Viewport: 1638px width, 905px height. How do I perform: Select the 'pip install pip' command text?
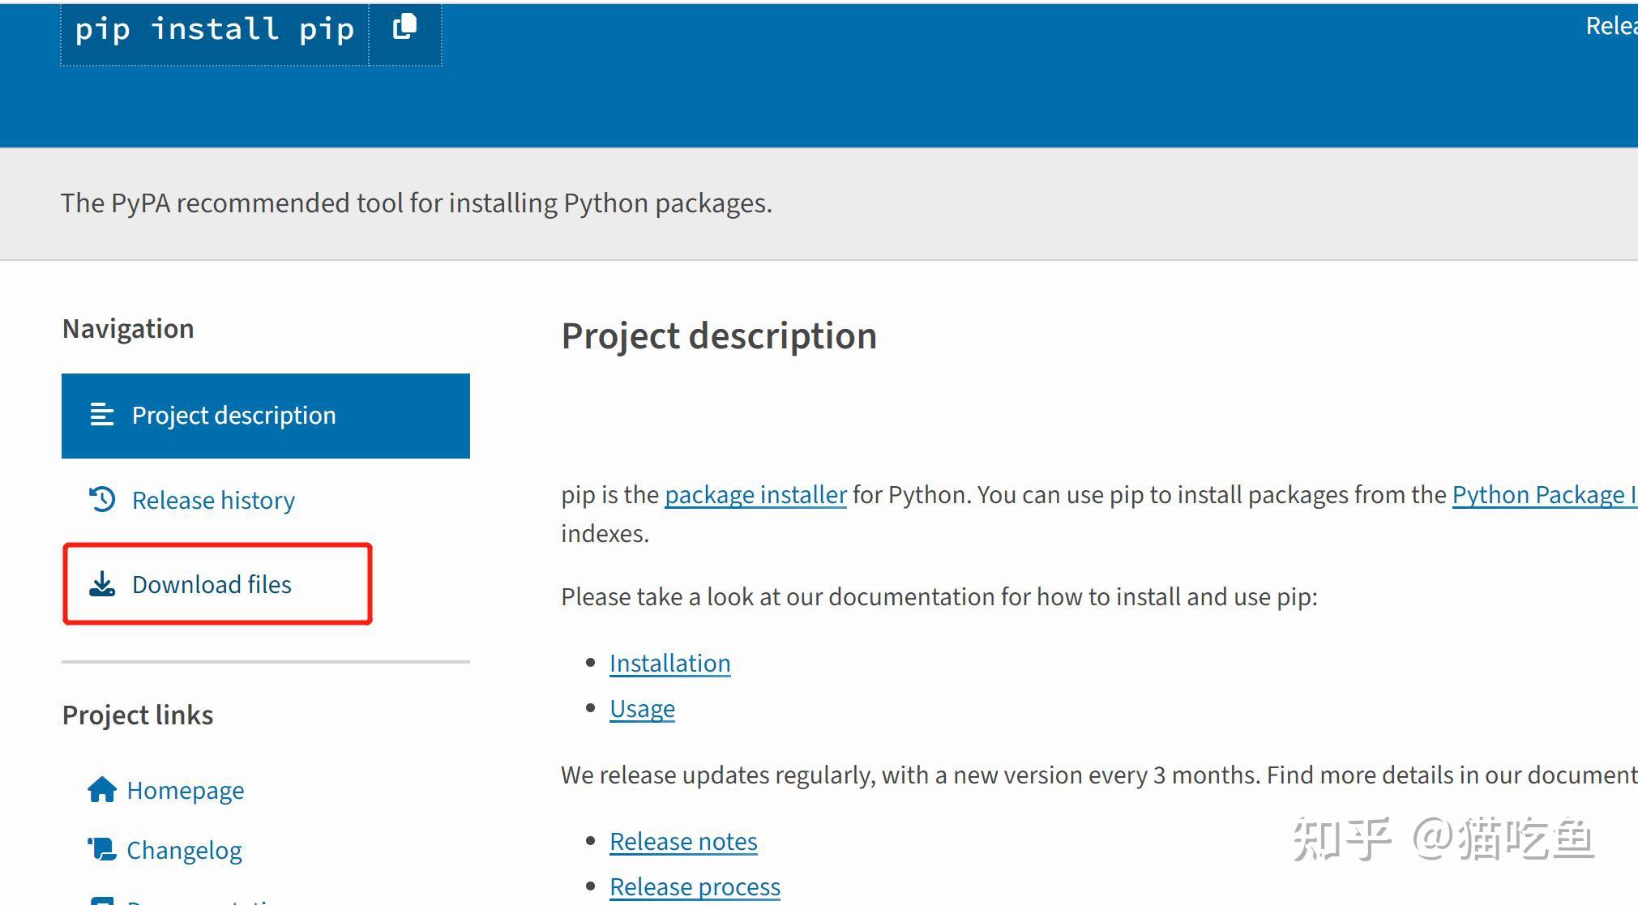[x=215, y=29]
